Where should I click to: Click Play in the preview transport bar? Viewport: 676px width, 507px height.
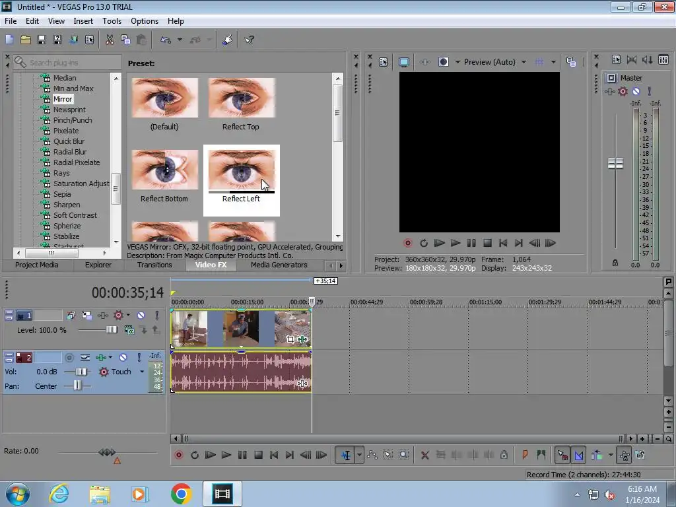pos(456,243)
